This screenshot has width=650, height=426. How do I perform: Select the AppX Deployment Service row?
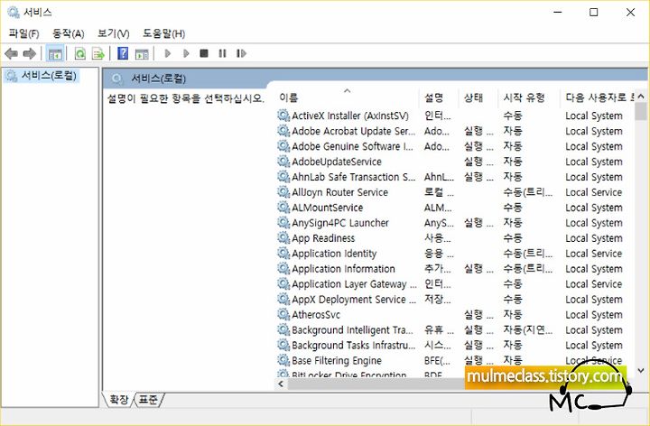454,300
